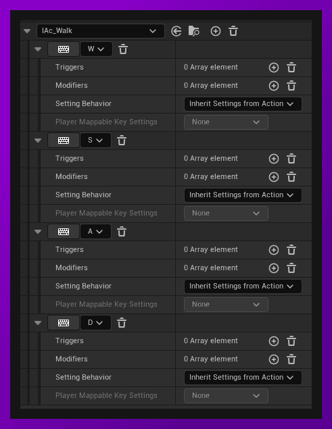This screenshot has height=429, width=332.
Task: Browse to IAc_Walk asset in content browser
Action: [194, 31]
